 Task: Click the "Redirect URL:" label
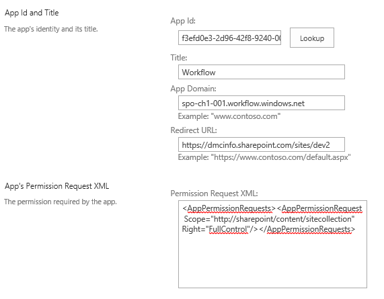click(194, 130)
